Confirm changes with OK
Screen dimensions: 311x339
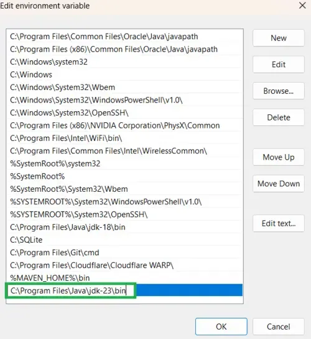click(x=221, y=327)
